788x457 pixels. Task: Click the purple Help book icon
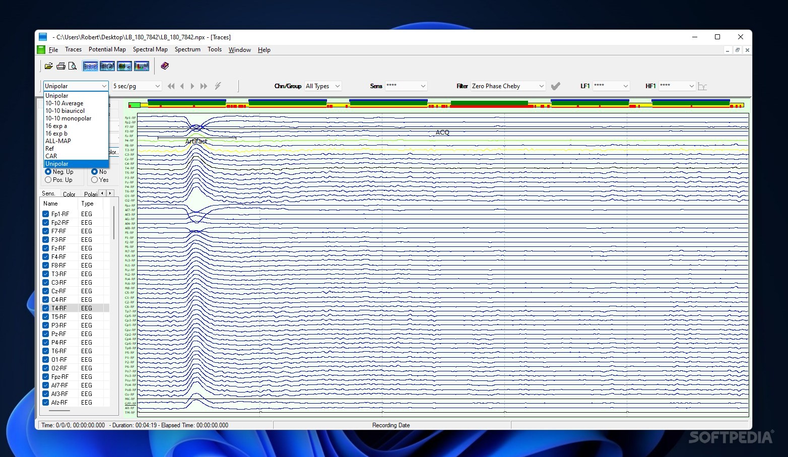coord(165,66)
